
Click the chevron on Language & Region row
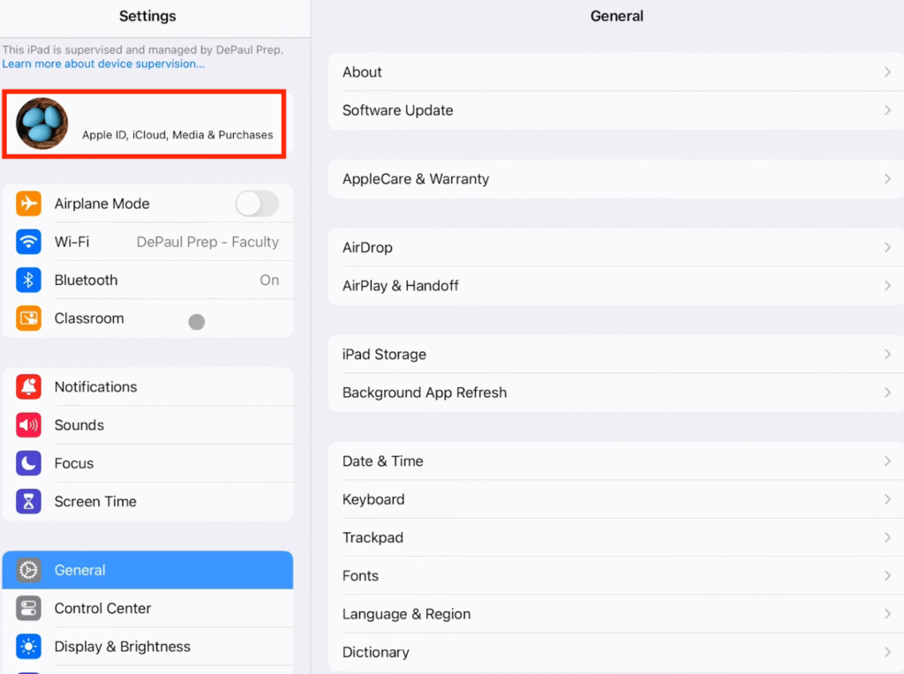[887, 614]
